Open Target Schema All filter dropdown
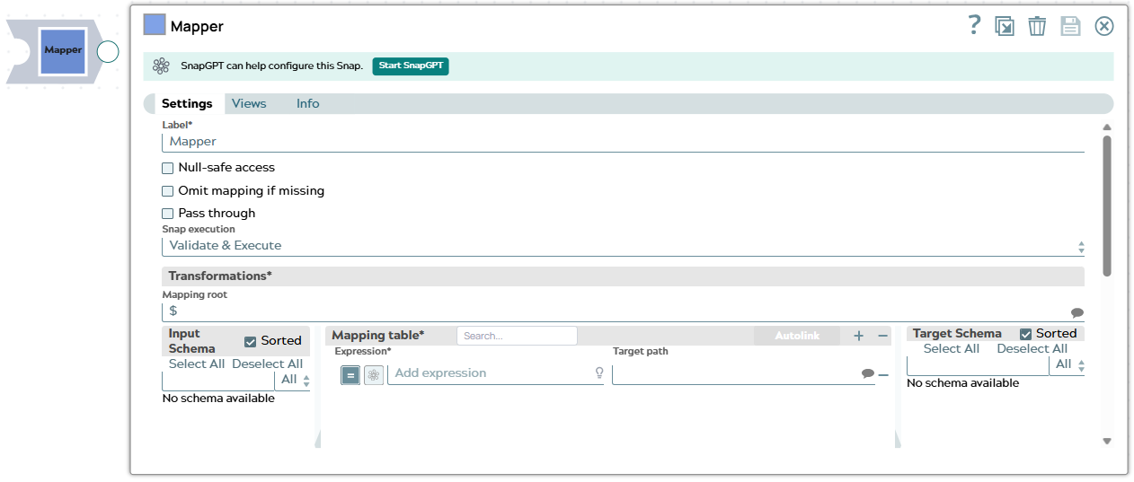The height and width of the screenshot is (482, 1134). 1068,364
